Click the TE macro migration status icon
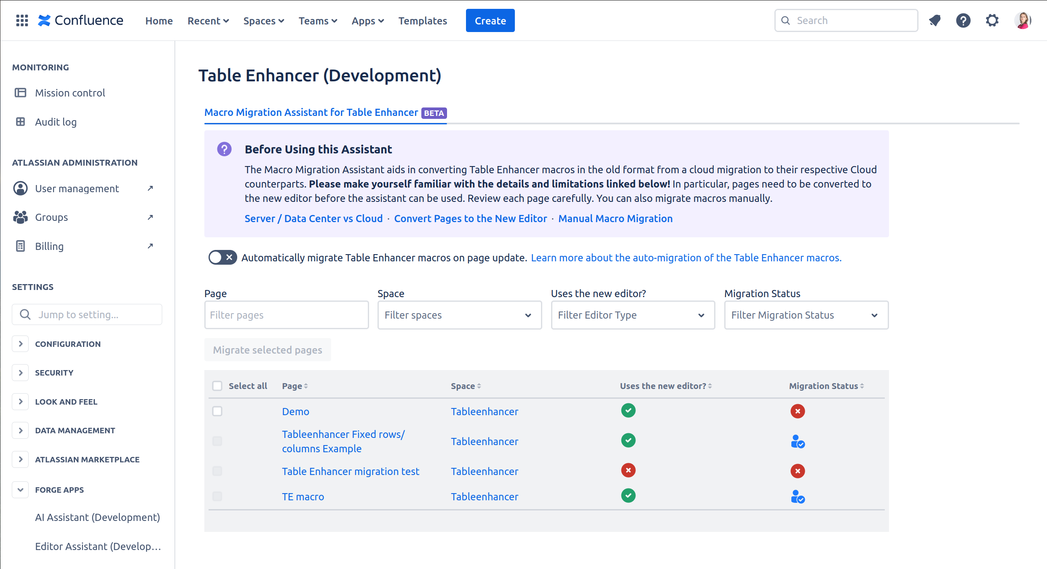The height and width of the screenshot is (569, 1047). point(797,497)
